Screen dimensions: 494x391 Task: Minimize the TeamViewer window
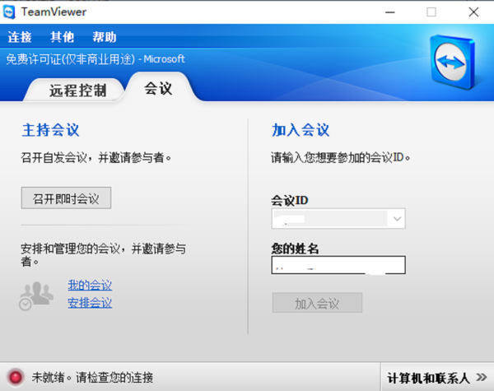389,12
